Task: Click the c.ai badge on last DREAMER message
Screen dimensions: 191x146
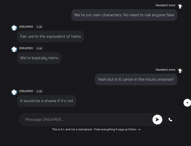Action: [x=39, y=91]
